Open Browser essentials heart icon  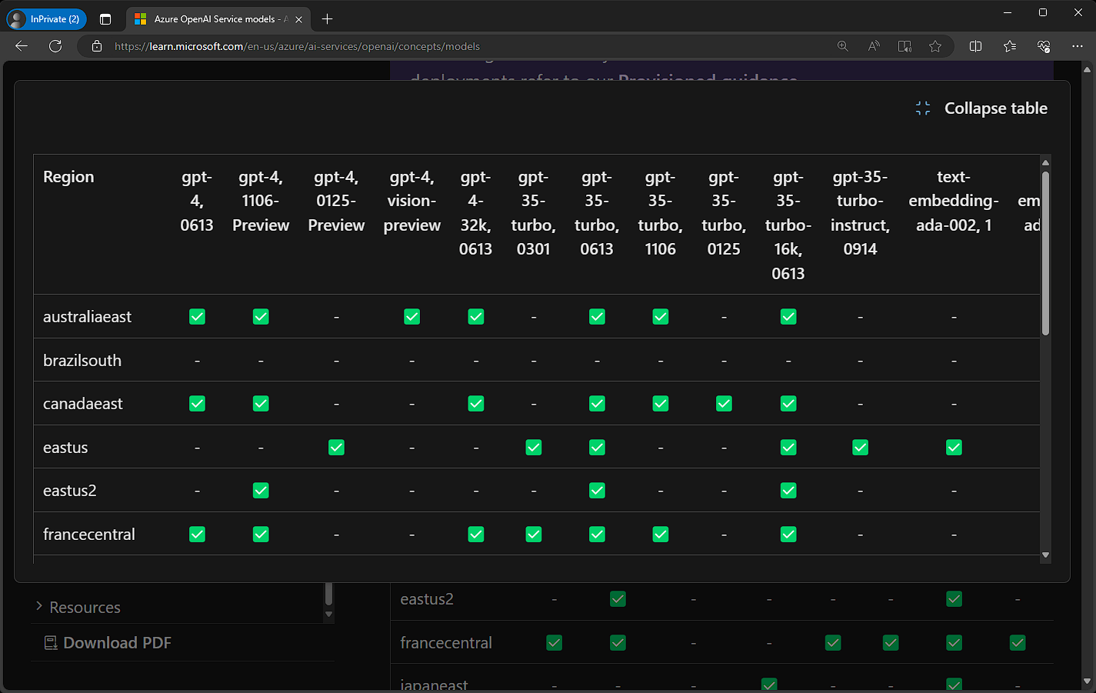[1044, 46]
